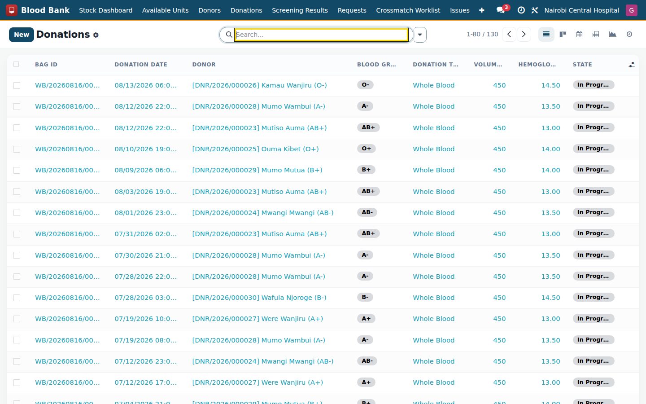The width and height of the screenshot is (646, 404).
Task: Switch to list view
Action: click(x=546, y=35)
